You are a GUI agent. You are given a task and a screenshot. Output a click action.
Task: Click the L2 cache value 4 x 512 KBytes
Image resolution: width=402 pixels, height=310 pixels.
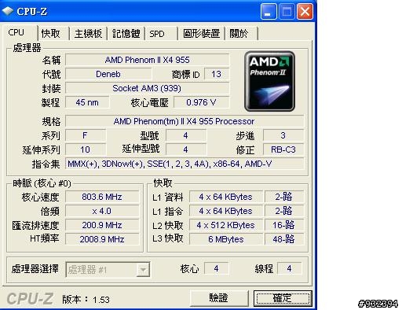pyautogui.click(x=225, y=225)
